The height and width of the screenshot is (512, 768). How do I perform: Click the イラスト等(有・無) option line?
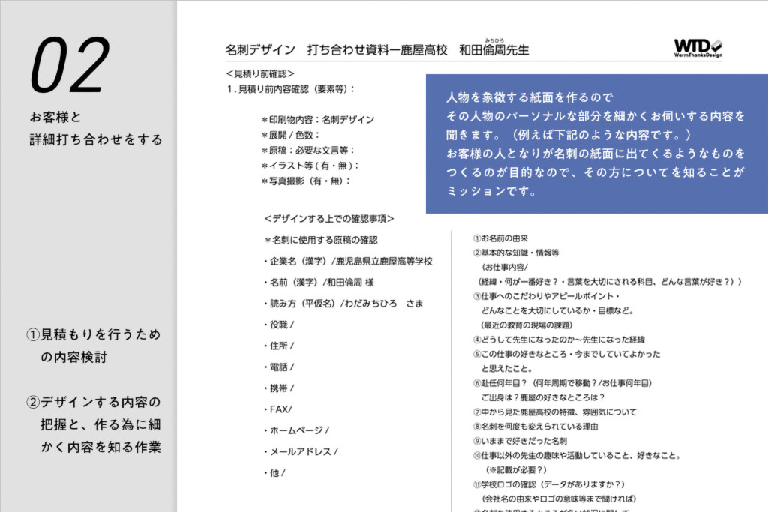(310, 166)
